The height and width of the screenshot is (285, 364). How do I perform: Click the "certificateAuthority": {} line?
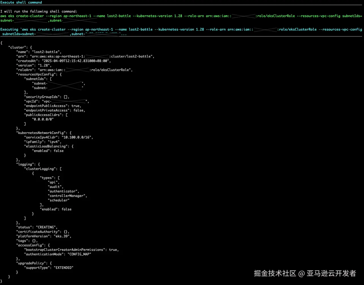43,232
